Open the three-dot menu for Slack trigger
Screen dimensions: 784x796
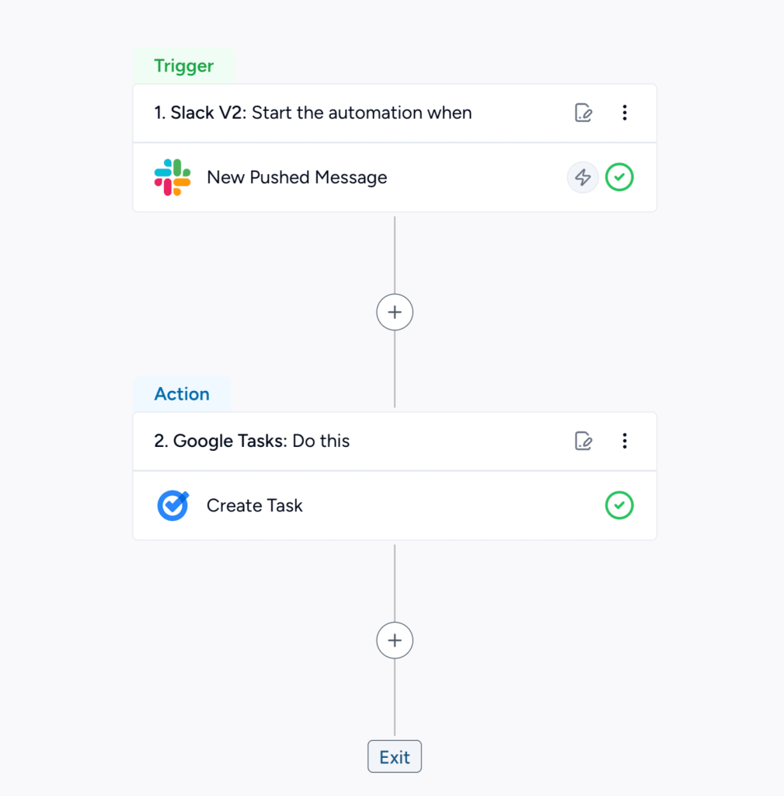click(x=624, y=113)
